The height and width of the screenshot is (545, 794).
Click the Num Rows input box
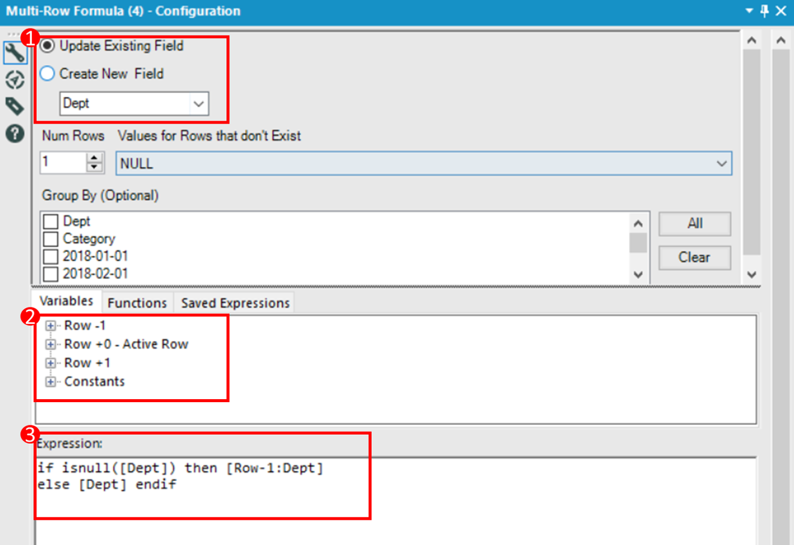pyautogui.click(x=63, y=162)
